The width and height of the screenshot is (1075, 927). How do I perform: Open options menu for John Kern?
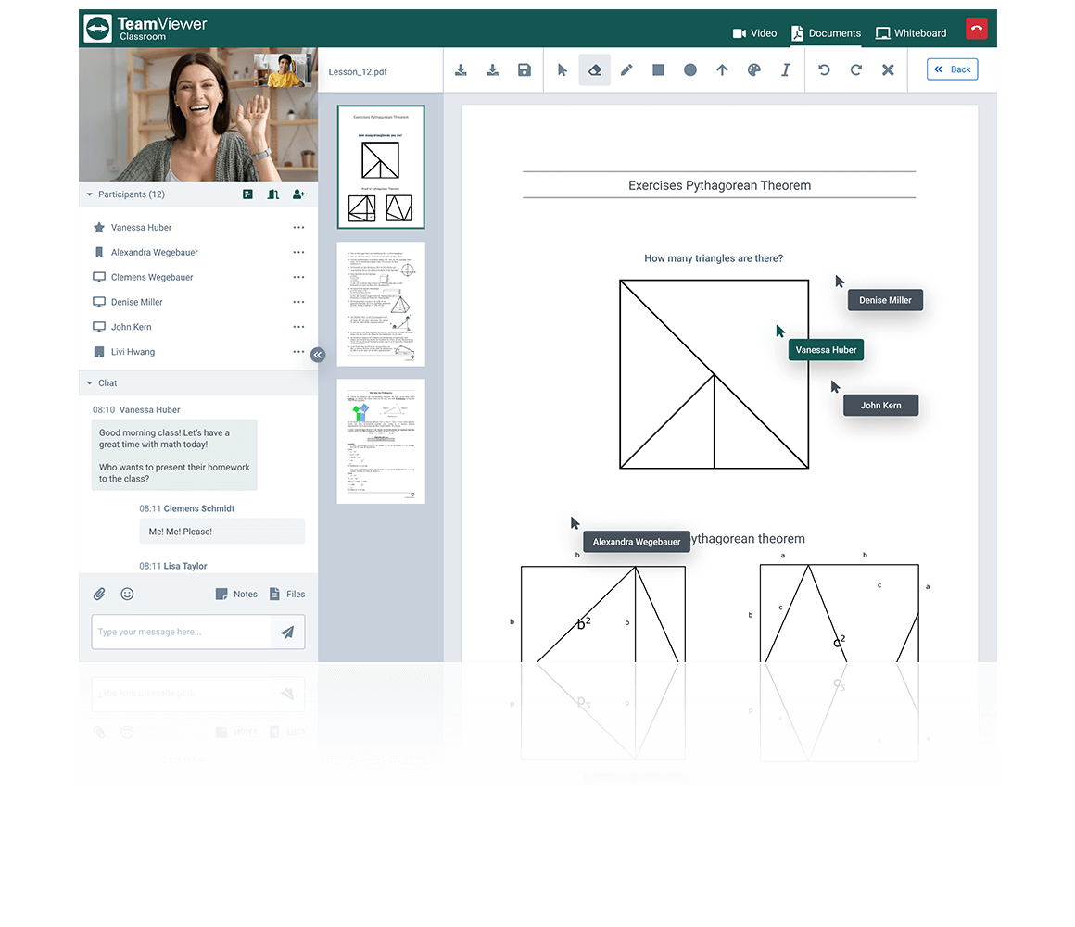click(x=298, y=327)
